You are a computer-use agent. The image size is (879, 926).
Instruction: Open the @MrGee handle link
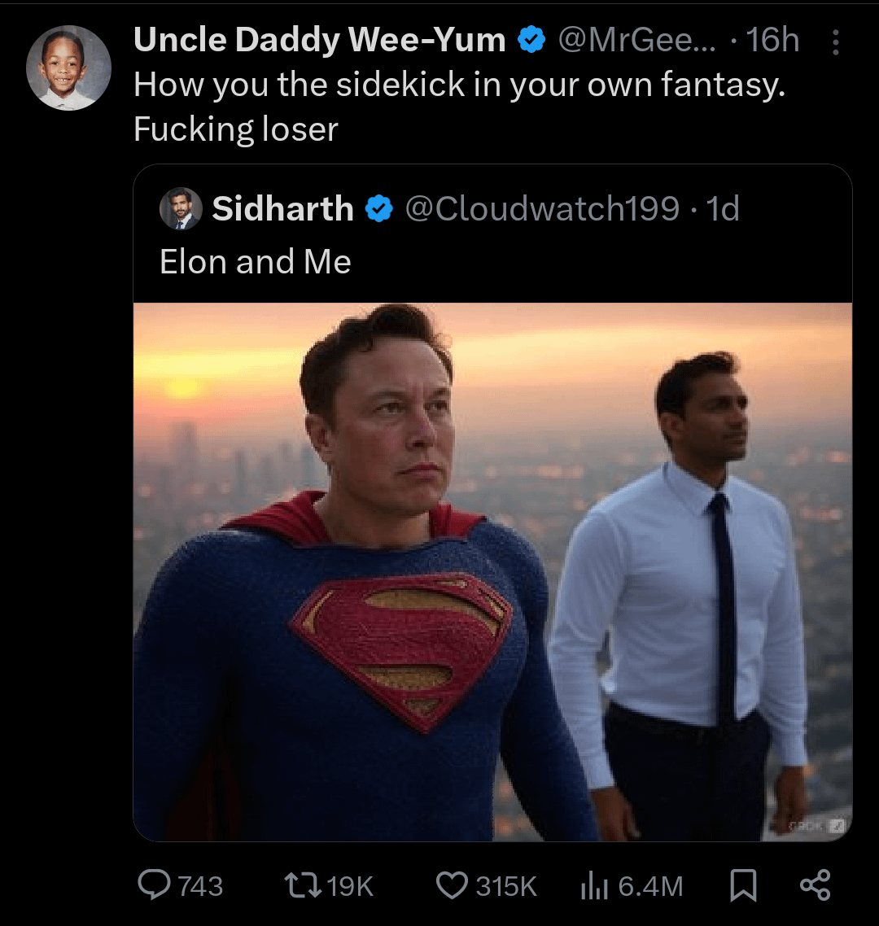click(x=636, y=40)
